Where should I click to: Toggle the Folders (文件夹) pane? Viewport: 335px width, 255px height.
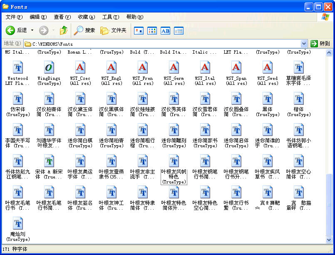tap(114, 30)
